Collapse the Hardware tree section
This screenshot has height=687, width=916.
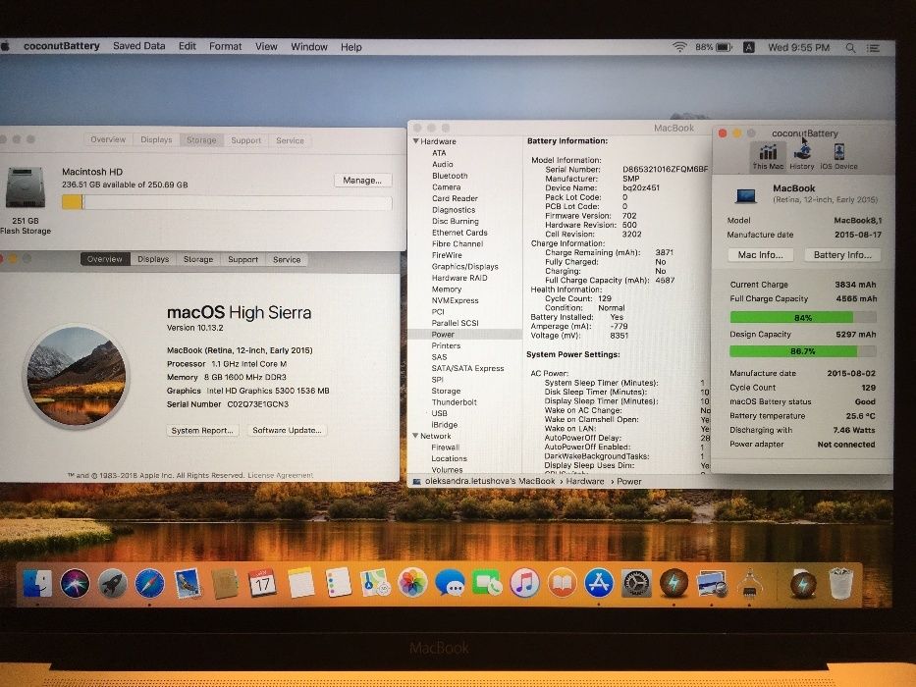(416, 141)
